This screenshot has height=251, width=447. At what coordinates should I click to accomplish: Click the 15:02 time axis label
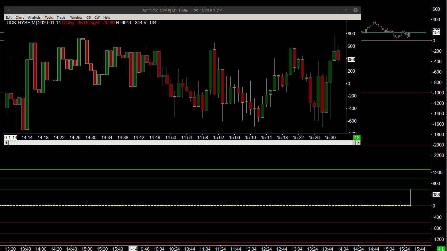[x=218, y=138]
